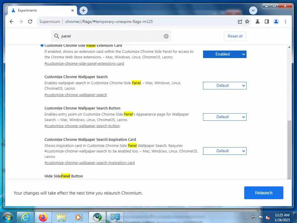Open the profile avatar menu
Image resolution: width=297 pixels, height=223 pixels.
pos(276,21)
